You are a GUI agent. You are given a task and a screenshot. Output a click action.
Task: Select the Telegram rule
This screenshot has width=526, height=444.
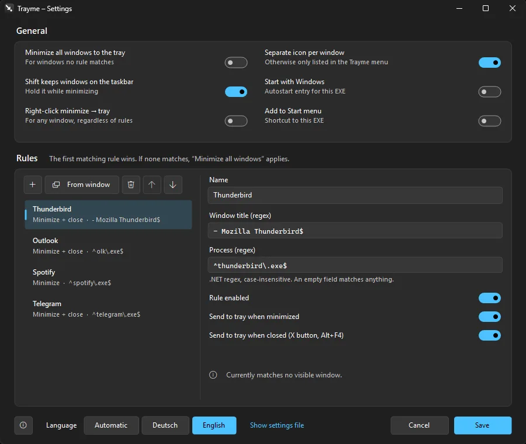click(x=108, y=309)
